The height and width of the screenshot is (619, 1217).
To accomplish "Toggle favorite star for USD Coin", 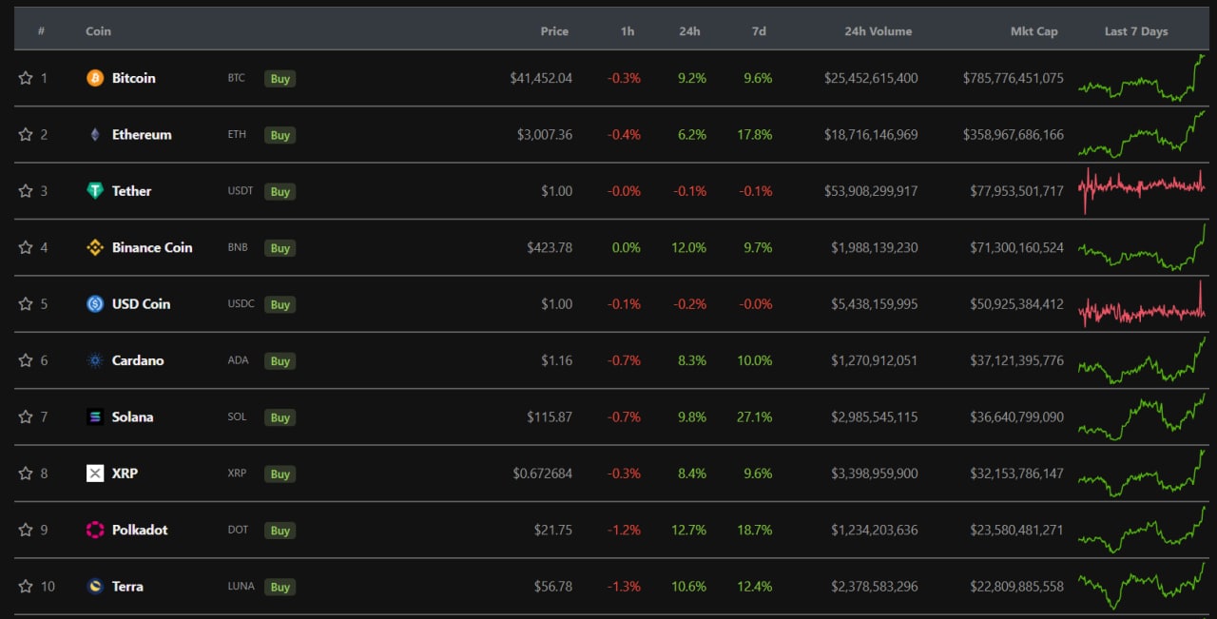I will pyautogui.click(x=26, y=304).
